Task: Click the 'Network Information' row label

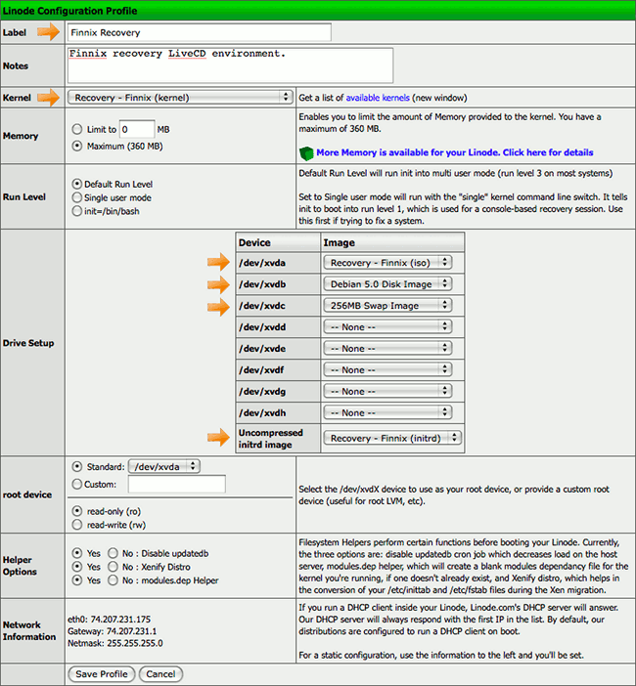Action: pos(29,631)
